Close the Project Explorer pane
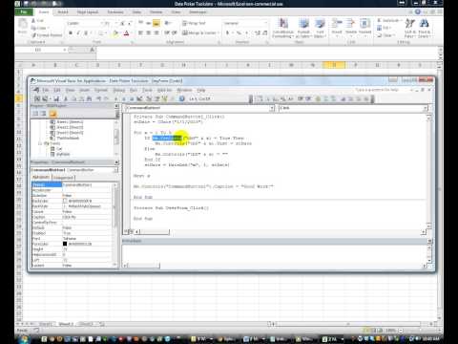Viewport: 458px width, 344px height. 116,106
